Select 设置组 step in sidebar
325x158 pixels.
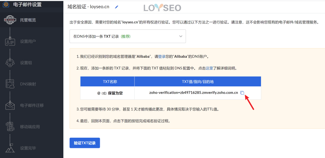26,63
